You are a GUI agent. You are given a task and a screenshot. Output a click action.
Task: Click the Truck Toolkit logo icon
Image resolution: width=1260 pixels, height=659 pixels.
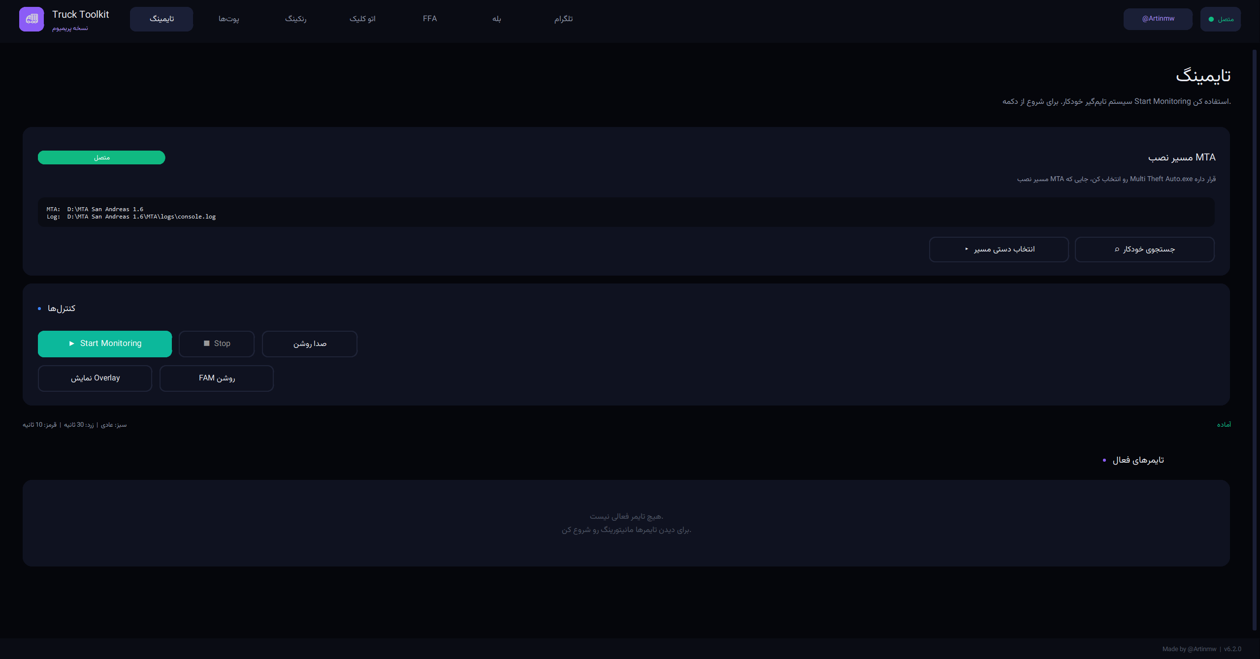32,19
